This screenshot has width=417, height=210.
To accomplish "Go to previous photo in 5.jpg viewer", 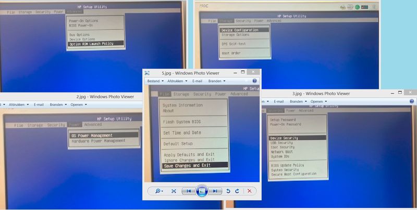I will coord(189,191).
